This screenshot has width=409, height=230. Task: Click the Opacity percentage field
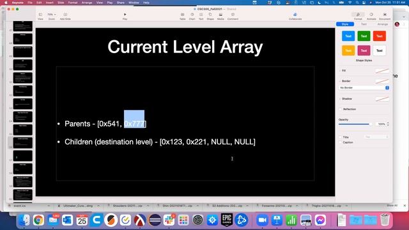[381, 124]
